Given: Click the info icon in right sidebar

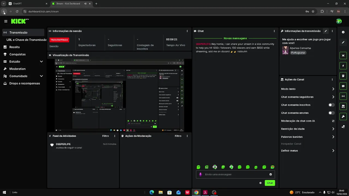Looking at the screenshot, I should 343,32.
